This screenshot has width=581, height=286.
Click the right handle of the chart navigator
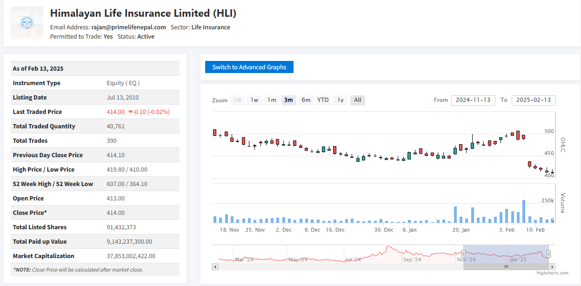(548, 253)
